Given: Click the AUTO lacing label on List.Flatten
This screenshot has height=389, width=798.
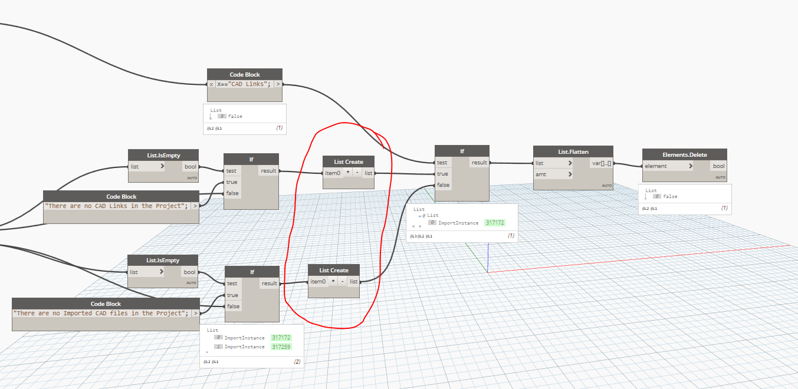Looking at the screenshot, I should tap(606, 186).
